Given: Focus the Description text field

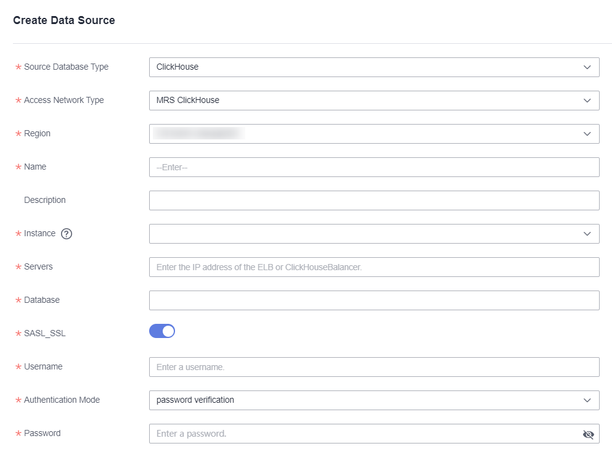Looking at the screenshot, I should [x=373, y=200].
